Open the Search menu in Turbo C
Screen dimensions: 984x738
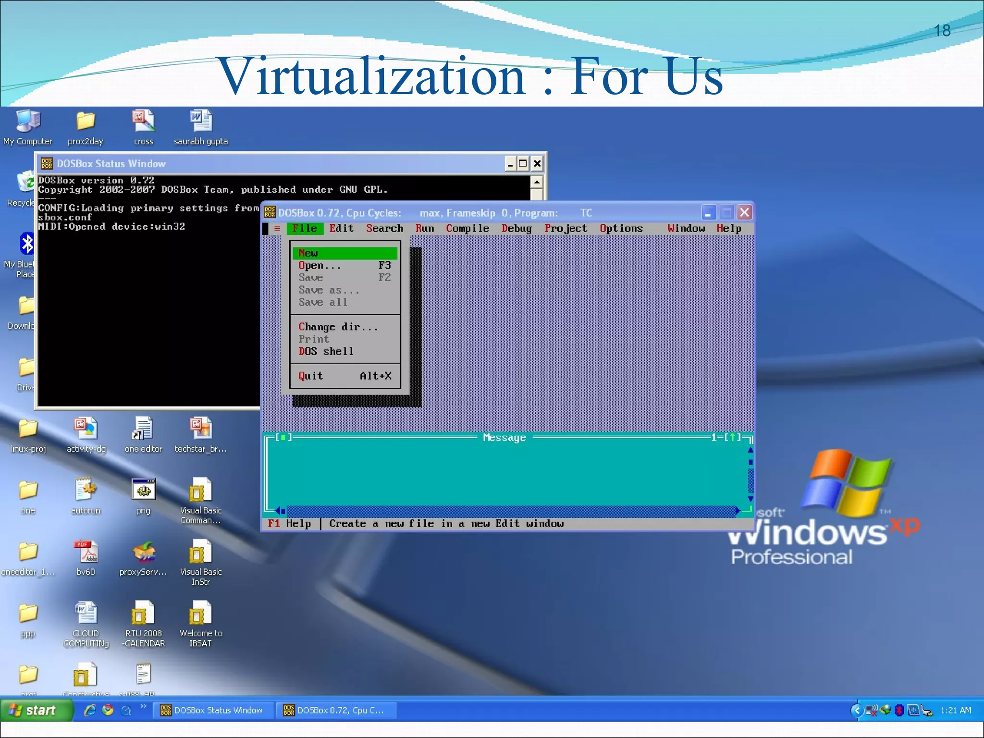point(384,229)
